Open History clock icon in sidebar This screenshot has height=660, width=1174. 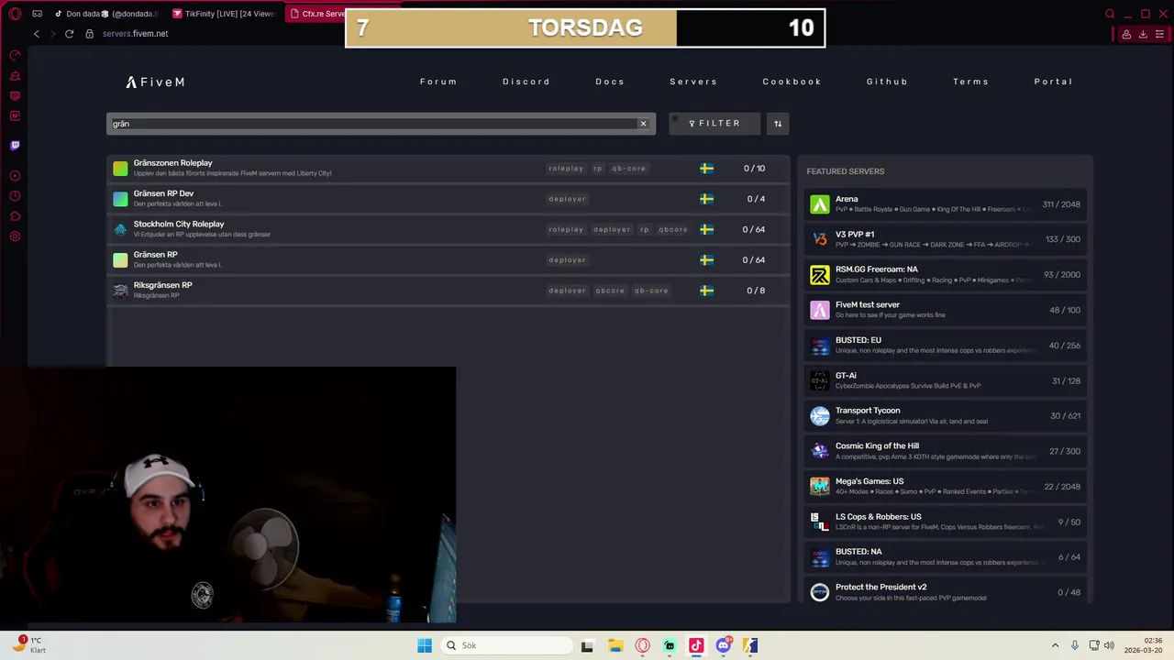coord(15,196)
